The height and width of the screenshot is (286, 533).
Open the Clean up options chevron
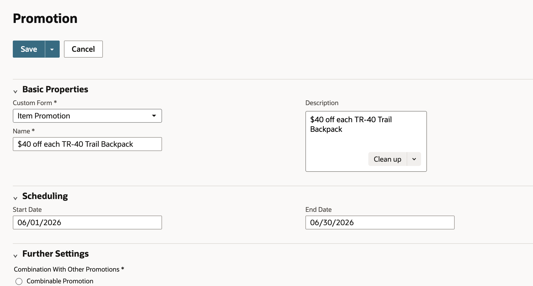[x=414, y=159]
